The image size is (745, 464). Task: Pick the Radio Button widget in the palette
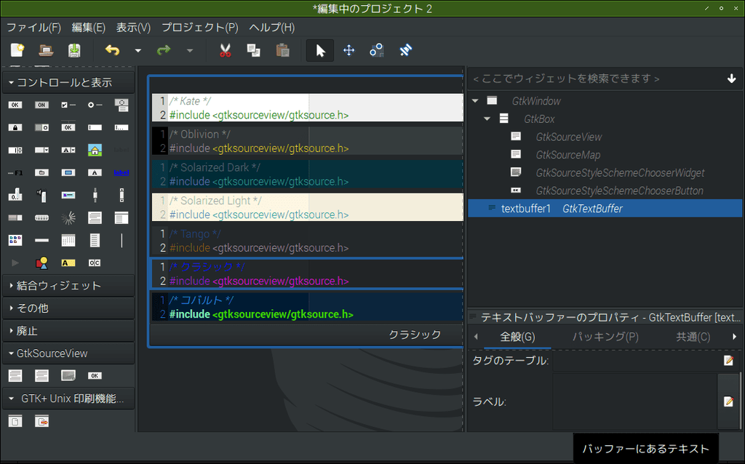95,105
